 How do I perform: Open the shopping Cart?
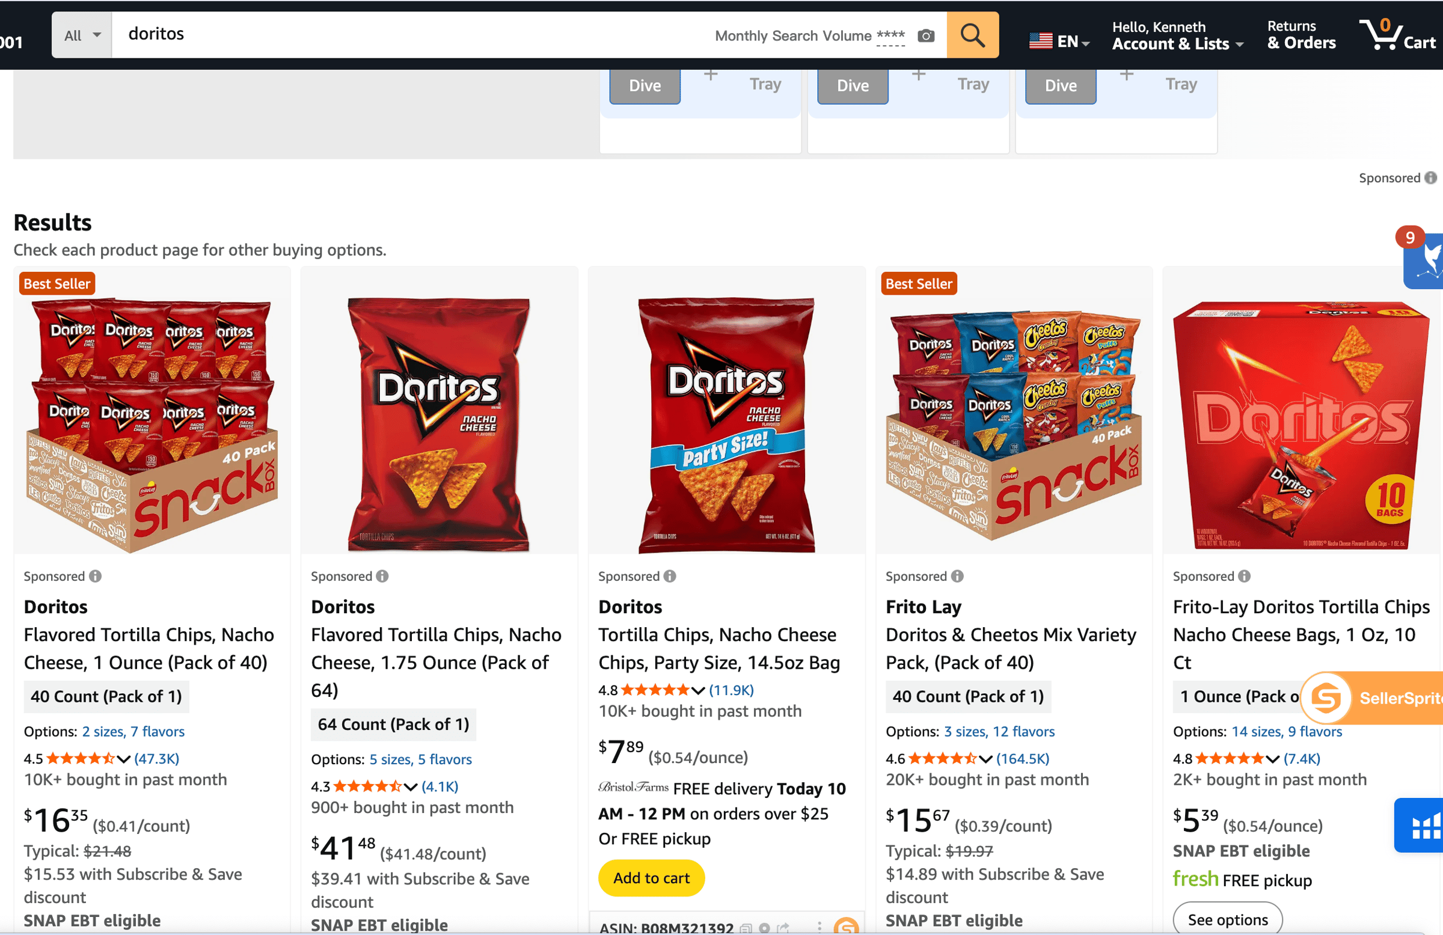pyautogui.click(x=1397, y=35)
